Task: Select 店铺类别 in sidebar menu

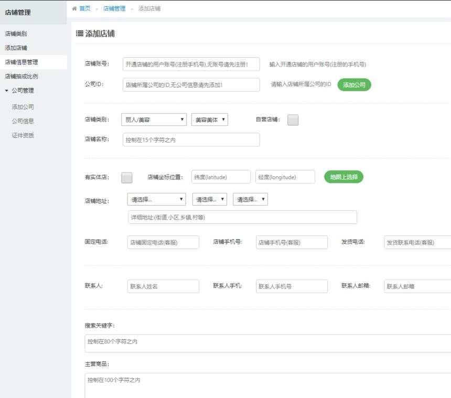Action: [16, 34]
